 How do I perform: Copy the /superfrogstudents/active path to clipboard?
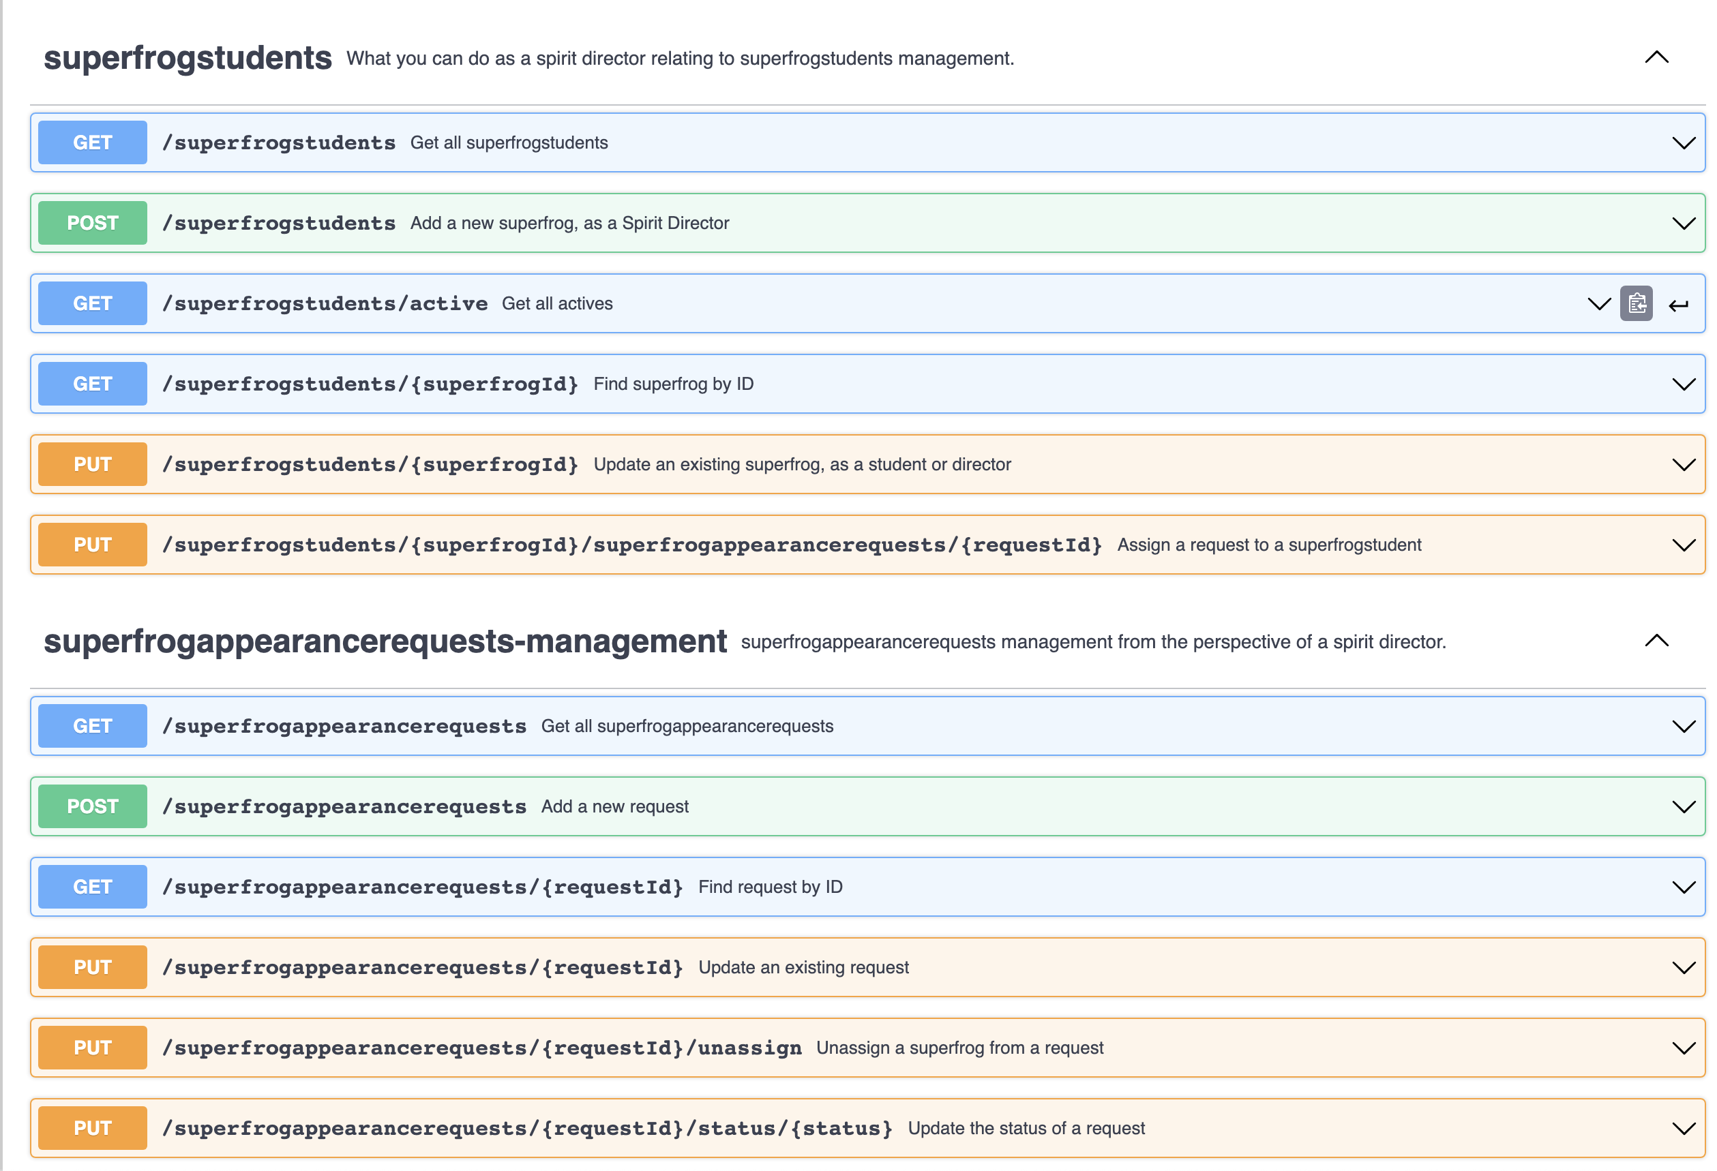click(x=1636, y=303)
